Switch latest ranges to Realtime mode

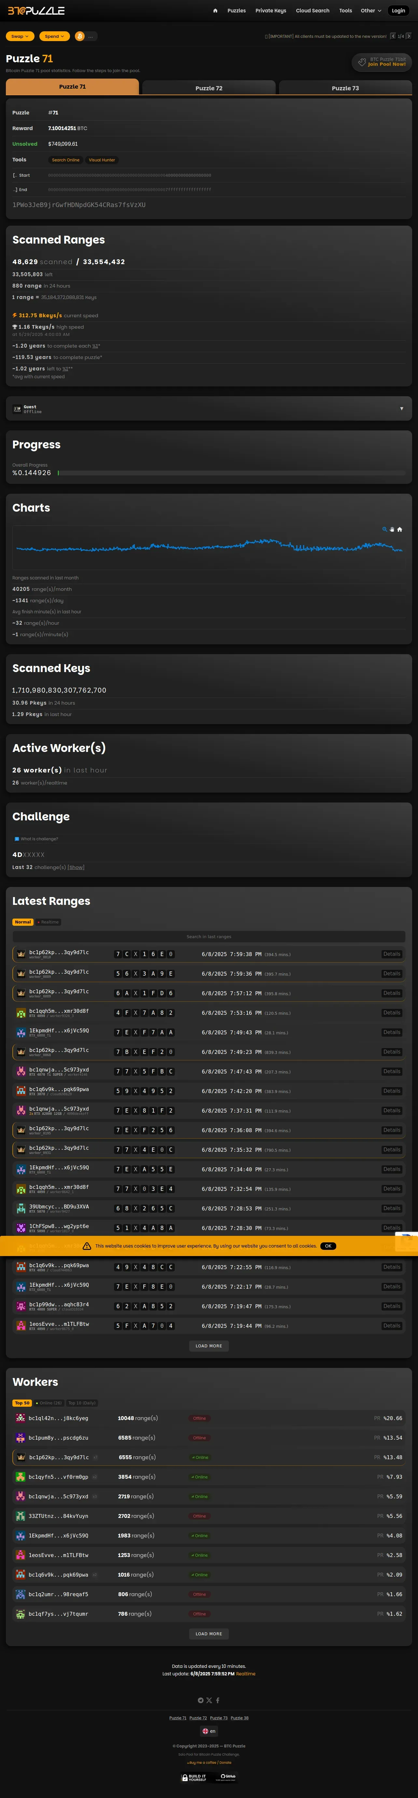pos(48,922)
